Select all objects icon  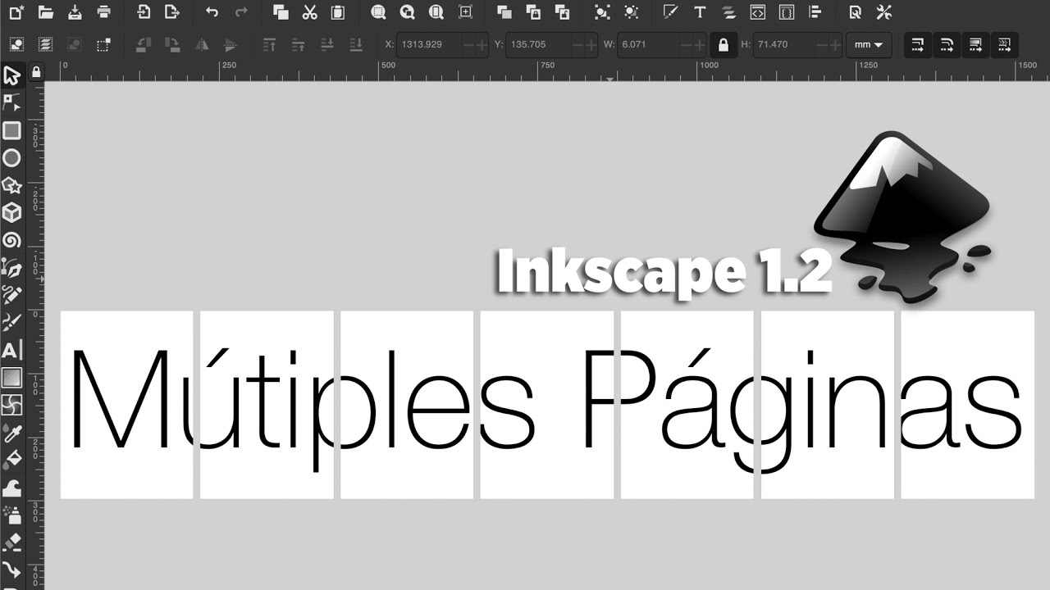[16, 44]
